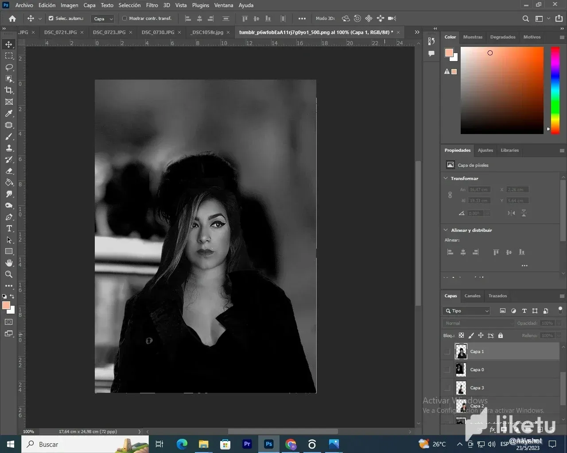Toggle lock position in Capas panel

(x=481, y=335)
